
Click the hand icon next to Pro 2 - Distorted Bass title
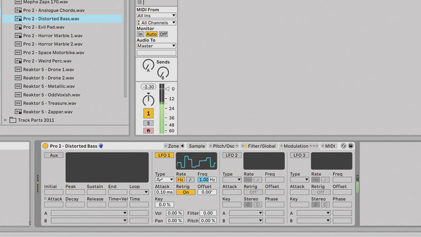[101, 146]
